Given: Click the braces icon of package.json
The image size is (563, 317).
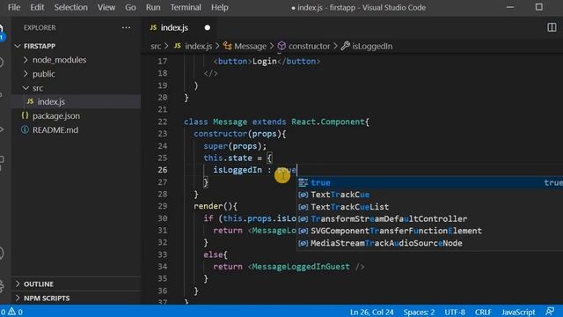Looking at the screenshot, I should [x=25, y=115].
